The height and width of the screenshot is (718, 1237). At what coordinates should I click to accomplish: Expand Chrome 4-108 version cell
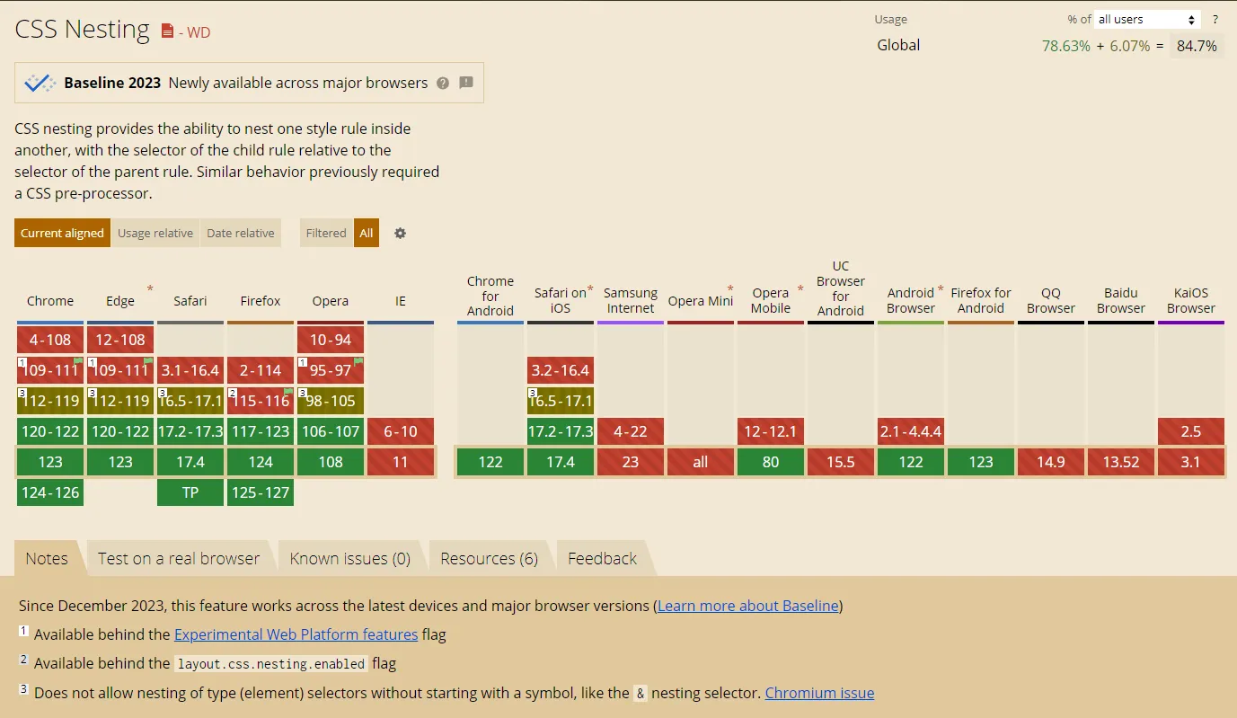point(50,340)
